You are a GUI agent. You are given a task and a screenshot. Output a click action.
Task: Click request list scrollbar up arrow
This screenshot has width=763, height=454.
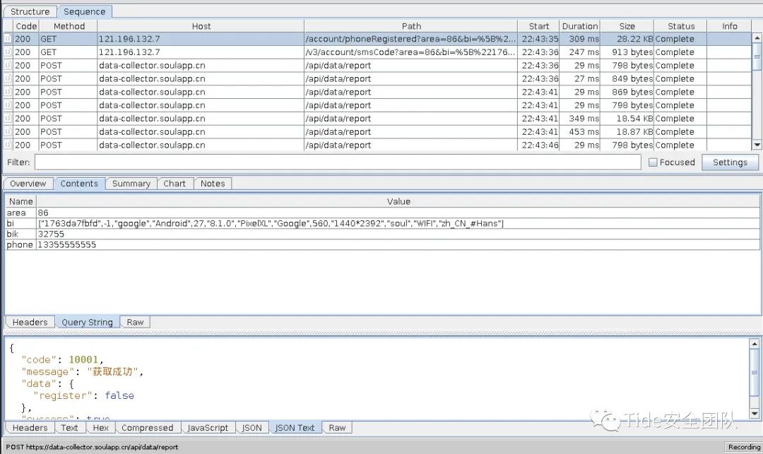point(757,37)
